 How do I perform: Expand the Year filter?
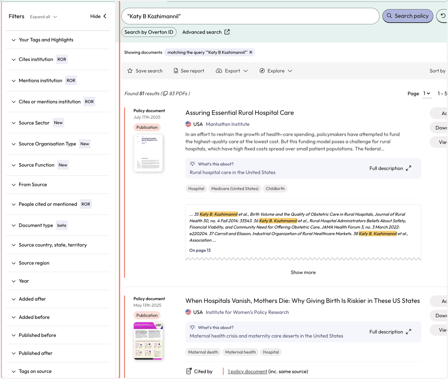pos(58,281)
